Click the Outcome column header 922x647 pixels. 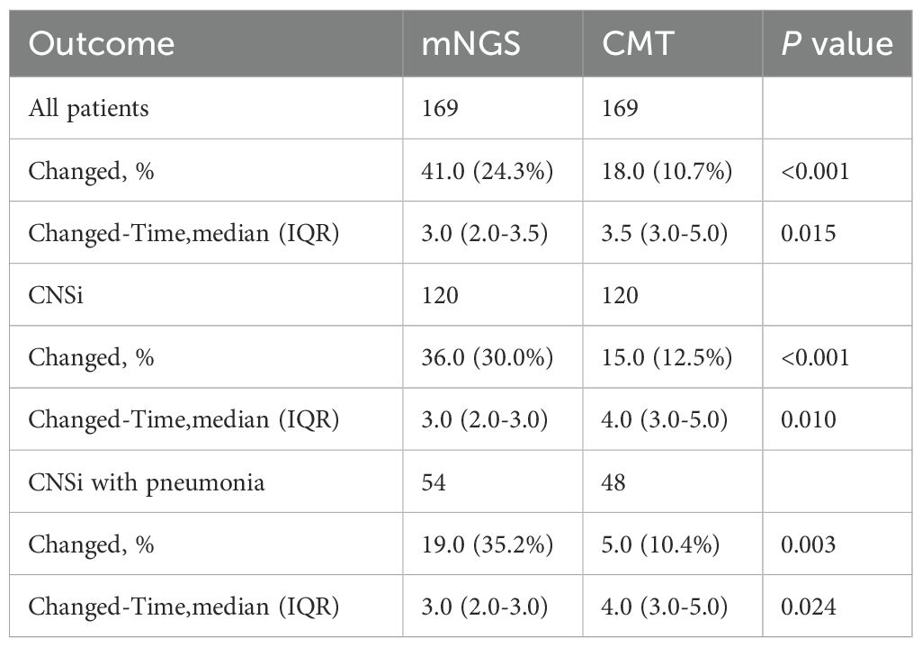(100, 45)
